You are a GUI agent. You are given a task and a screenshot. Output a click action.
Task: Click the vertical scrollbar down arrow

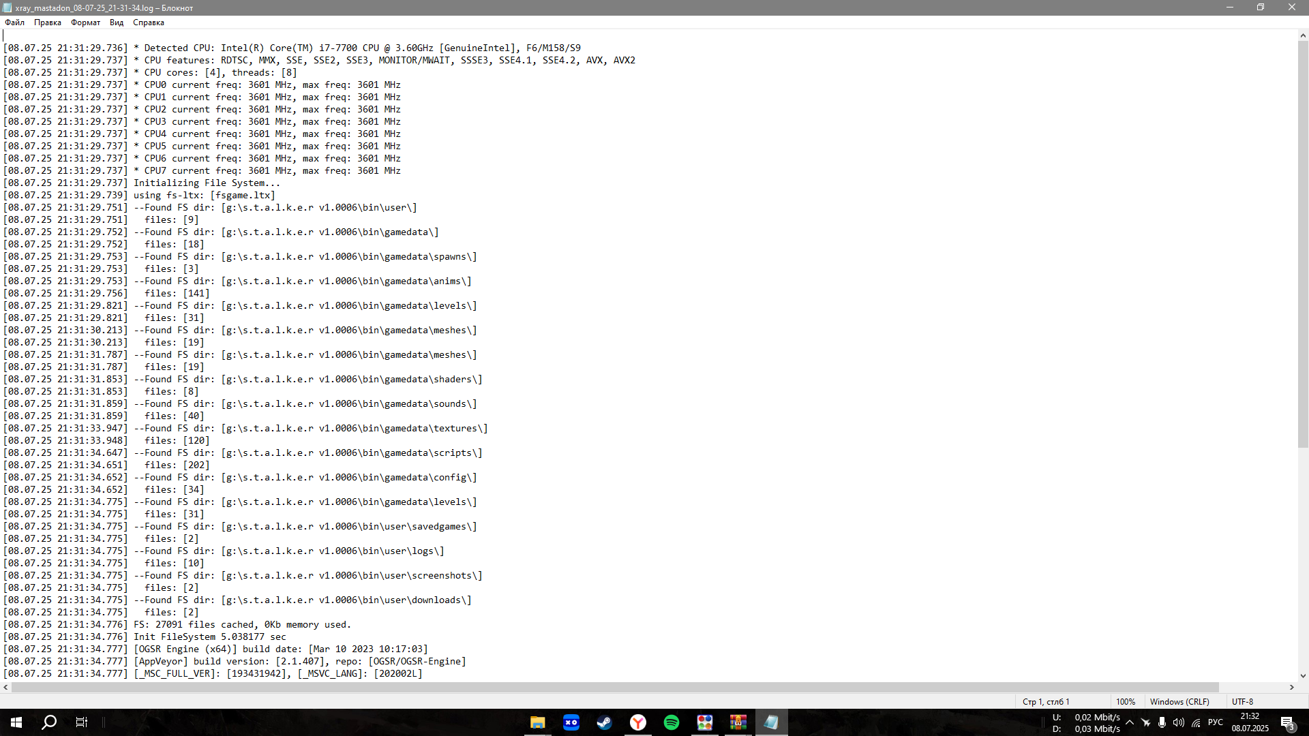[1303, 676]
